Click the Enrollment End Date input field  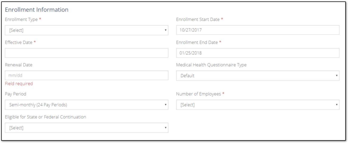[x=258, y=53]
